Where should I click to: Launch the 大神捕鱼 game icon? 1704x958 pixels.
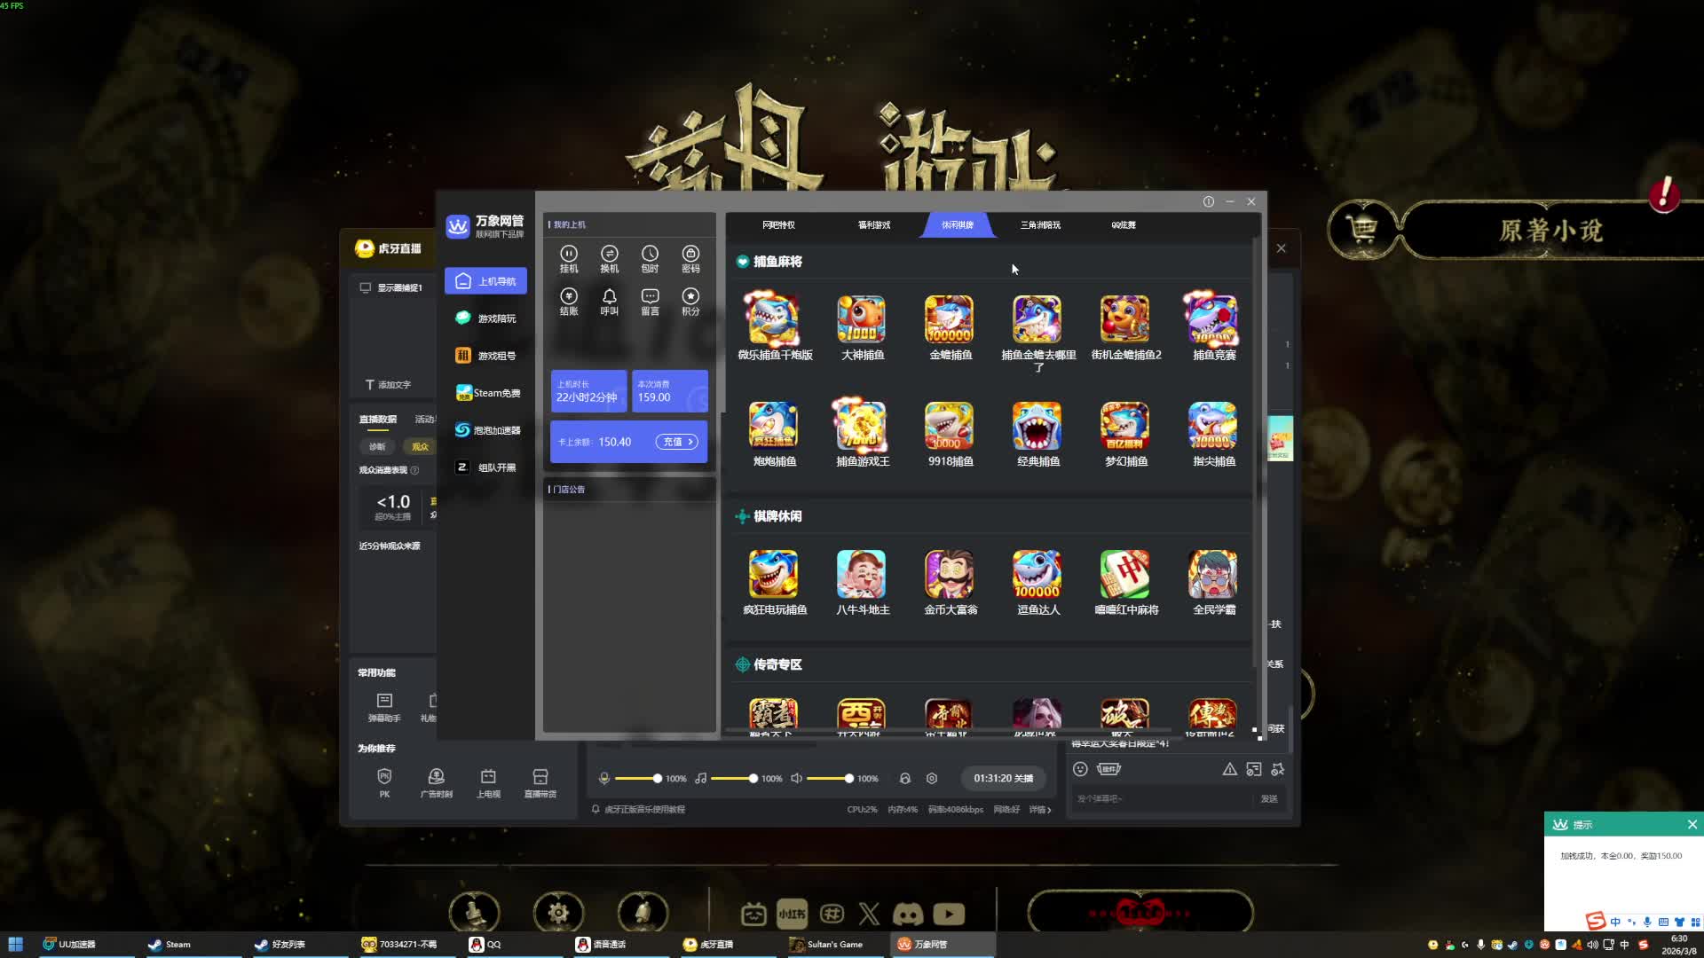(861, 320)
